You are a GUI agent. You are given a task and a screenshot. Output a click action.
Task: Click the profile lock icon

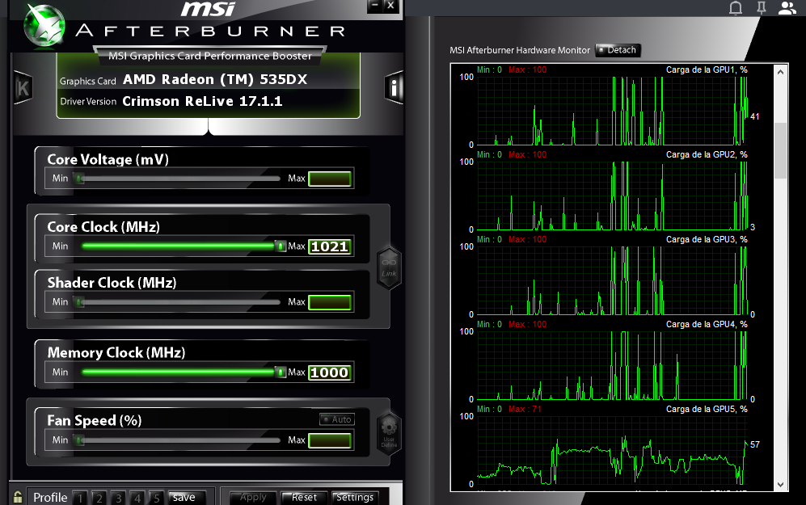click(18, 497)
